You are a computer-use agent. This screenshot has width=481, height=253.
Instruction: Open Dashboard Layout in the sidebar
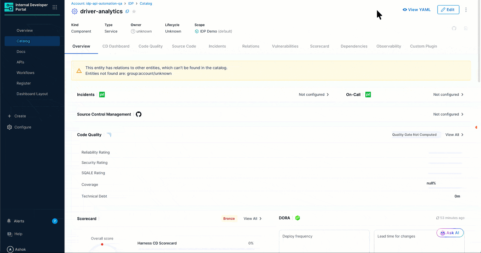click(32, 94)
